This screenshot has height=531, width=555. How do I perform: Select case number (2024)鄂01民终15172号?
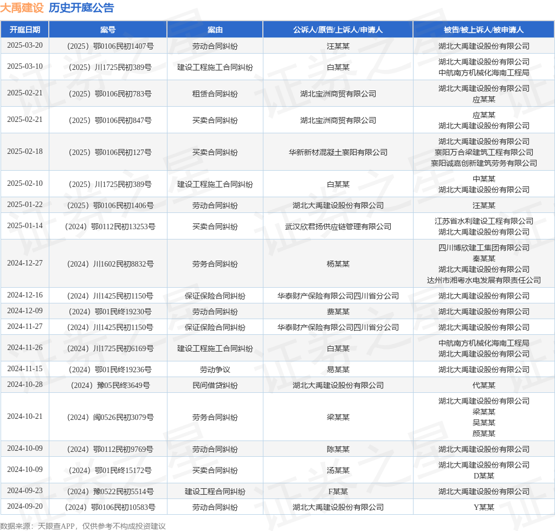110,470
